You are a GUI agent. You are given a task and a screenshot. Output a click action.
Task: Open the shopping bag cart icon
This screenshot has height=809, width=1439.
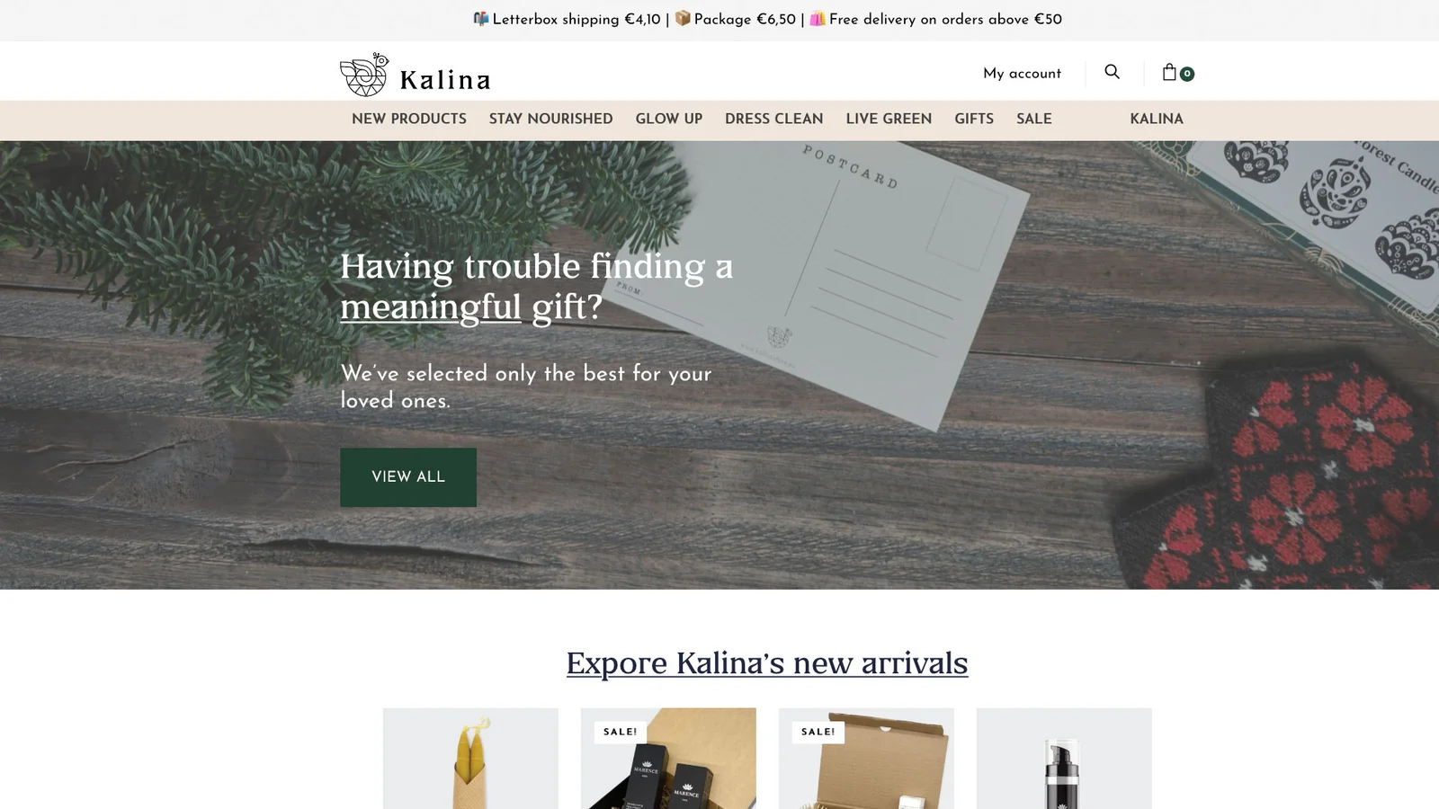click(x=1169, y=72)
